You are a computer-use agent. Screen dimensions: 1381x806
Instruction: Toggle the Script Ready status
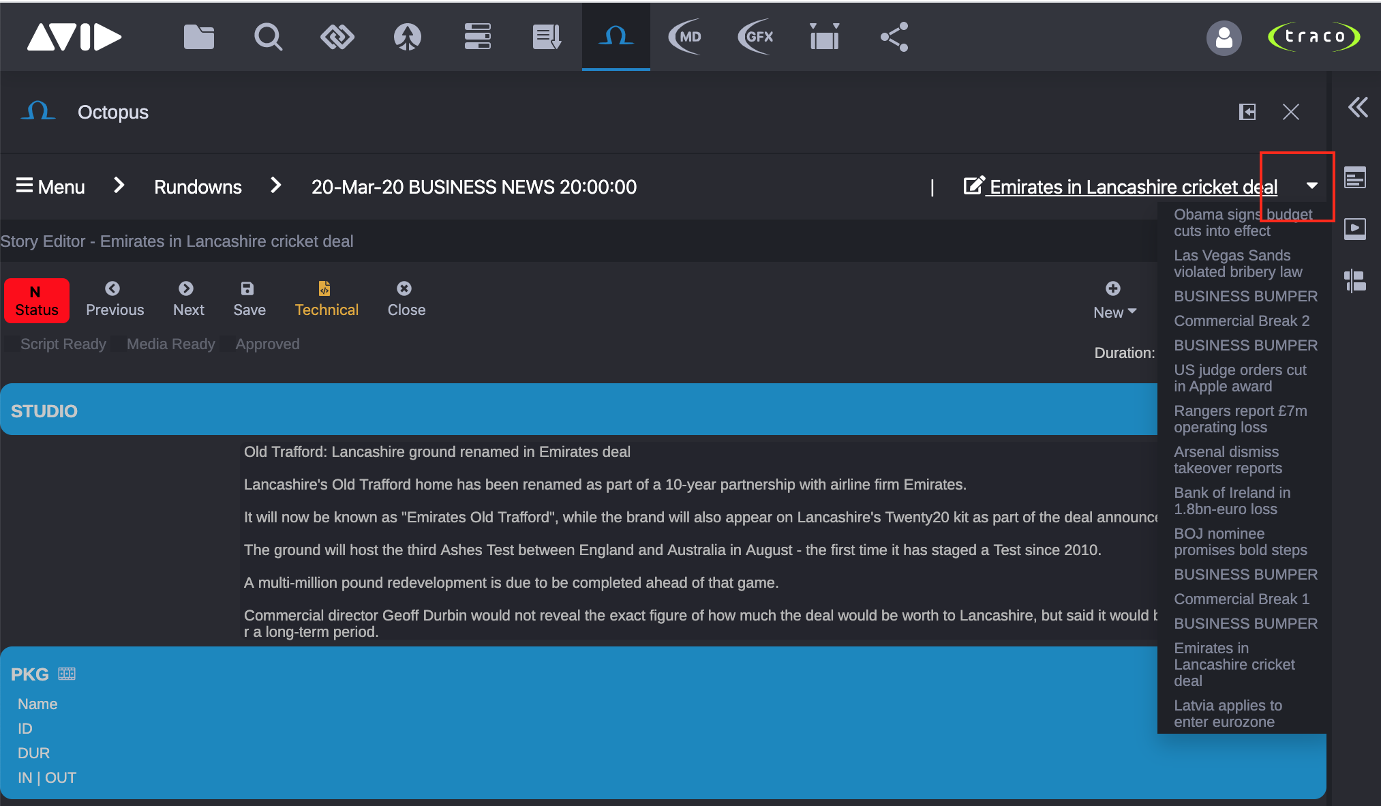pos(63,344)
